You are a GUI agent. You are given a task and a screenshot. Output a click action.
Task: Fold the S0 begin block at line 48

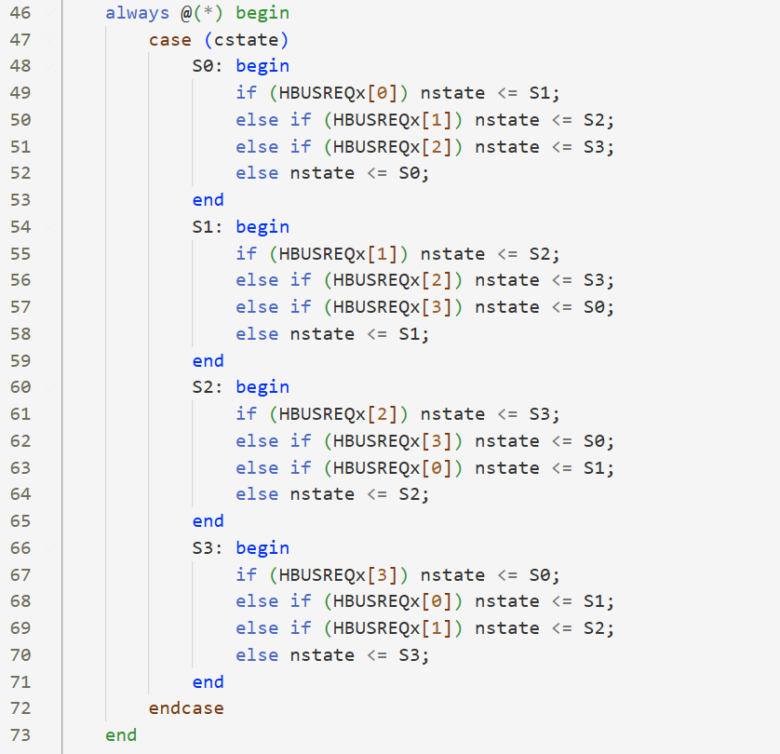point(49,66)
